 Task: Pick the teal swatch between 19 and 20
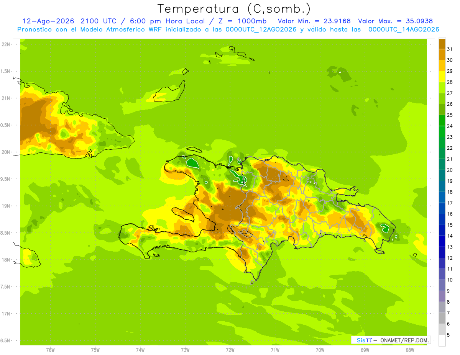pyautogui.click(x=442, y=175)
